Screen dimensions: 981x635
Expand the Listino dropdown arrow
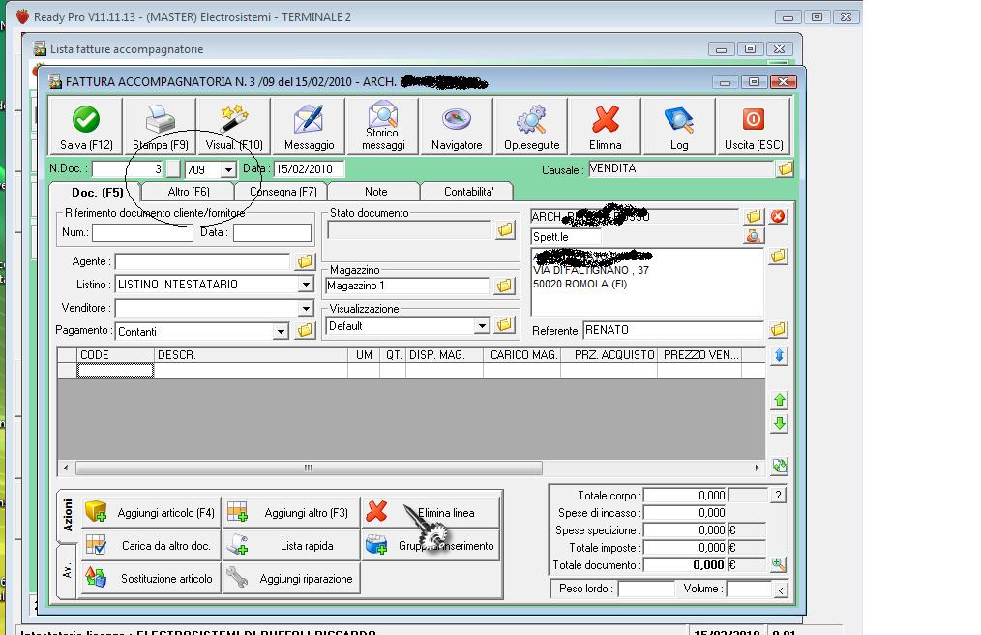(x=305, y=285)
